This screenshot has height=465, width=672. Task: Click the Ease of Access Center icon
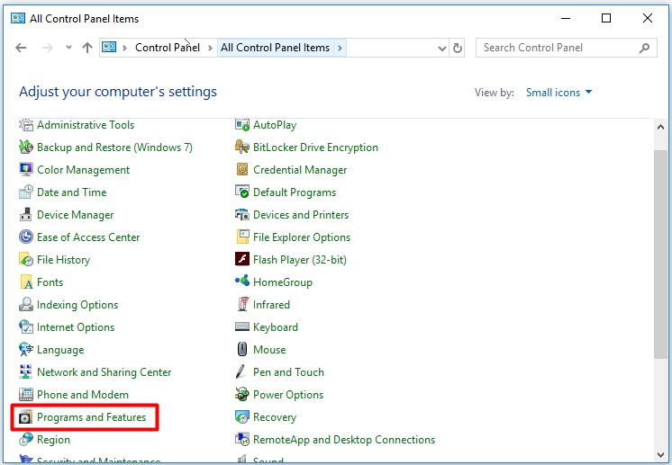click(26, 237)
